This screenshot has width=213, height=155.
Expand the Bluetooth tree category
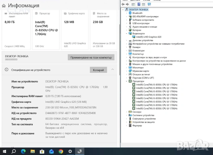point(126,13)
